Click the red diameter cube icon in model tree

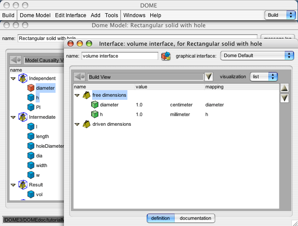coord(31,88)
